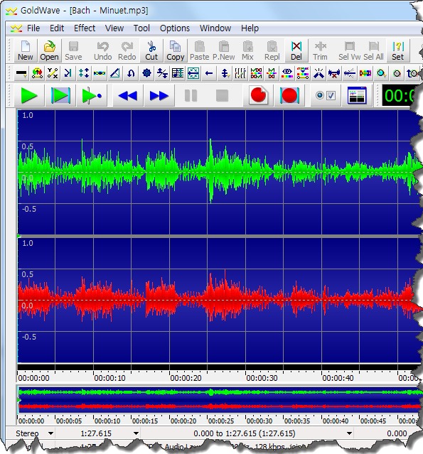423x454 pixels.
Task: Play the selection with the bracketed play button
Action: tap(60, 95)
